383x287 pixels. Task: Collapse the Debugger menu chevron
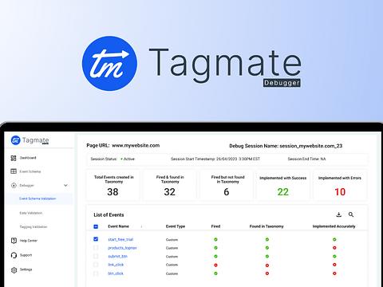point(65,185)
